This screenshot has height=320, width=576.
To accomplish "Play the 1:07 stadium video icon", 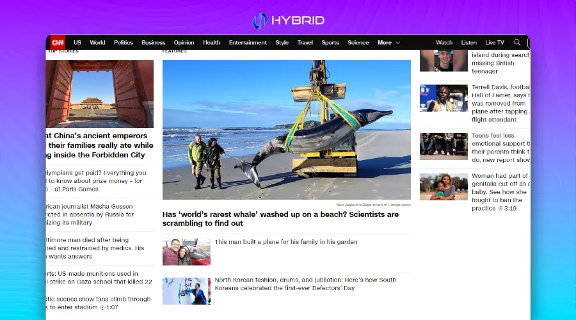I will 102,308.
